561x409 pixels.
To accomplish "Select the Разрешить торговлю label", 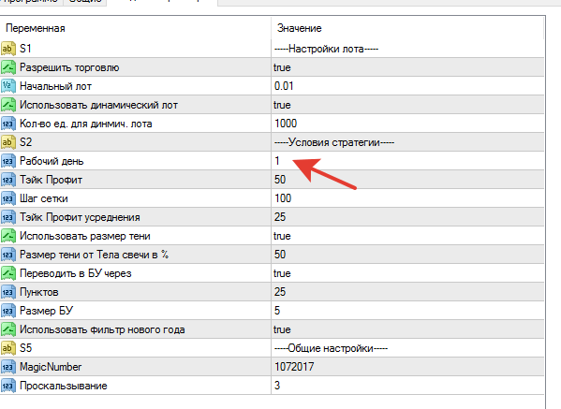I will (69, 67).
